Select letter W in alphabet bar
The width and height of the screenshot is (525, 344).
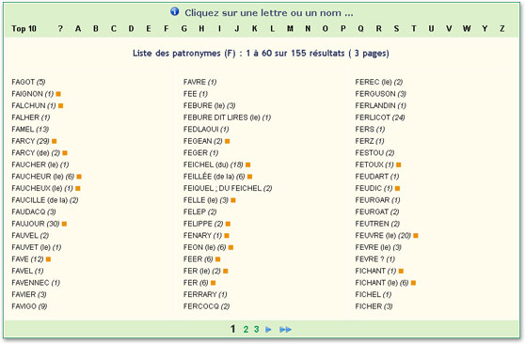pyautogui.click(x=467, y=29)
